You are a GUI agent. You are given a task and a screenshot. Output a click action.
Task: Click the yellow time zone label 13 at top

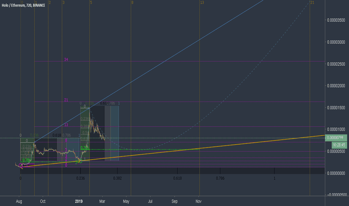click(x=202, y=3)
